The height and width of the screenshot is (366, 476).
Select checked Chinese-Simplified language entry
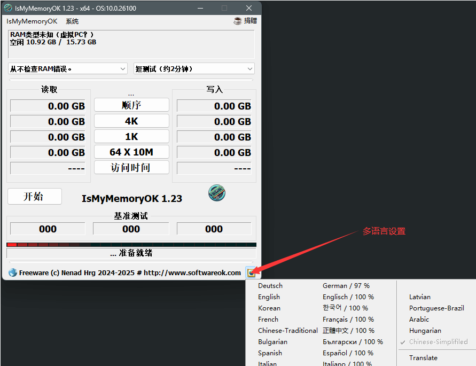tap(438, 342)
